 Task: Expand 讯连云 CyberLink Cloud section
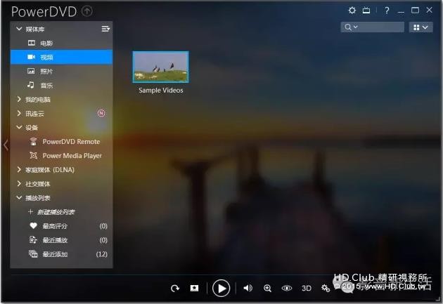pos(19,113)
